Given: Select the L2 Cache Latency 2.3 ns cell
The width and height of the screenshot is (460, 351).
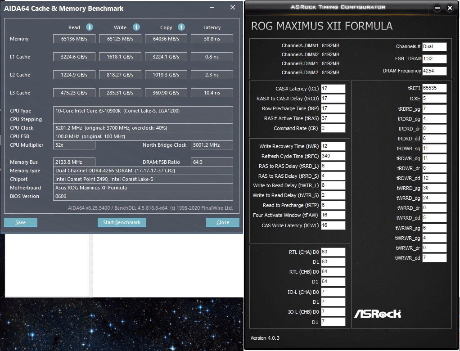Looking at the screenshot, I should pos(212,75).
